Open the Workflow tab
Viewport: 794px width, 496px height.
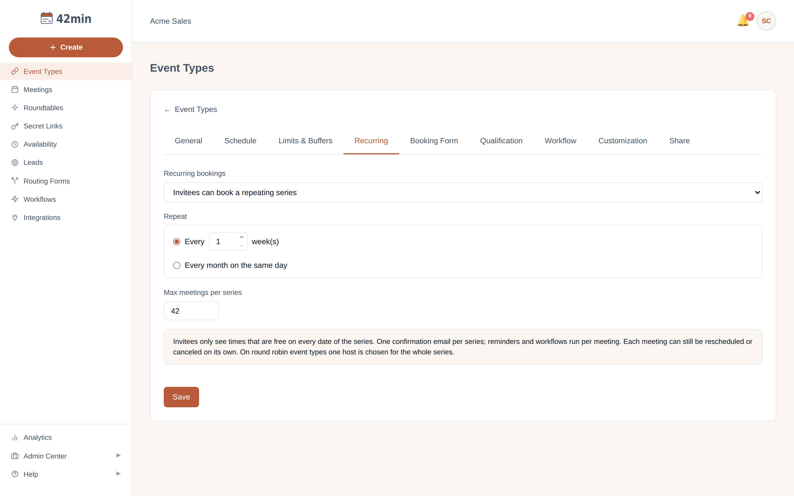point(560,141)
